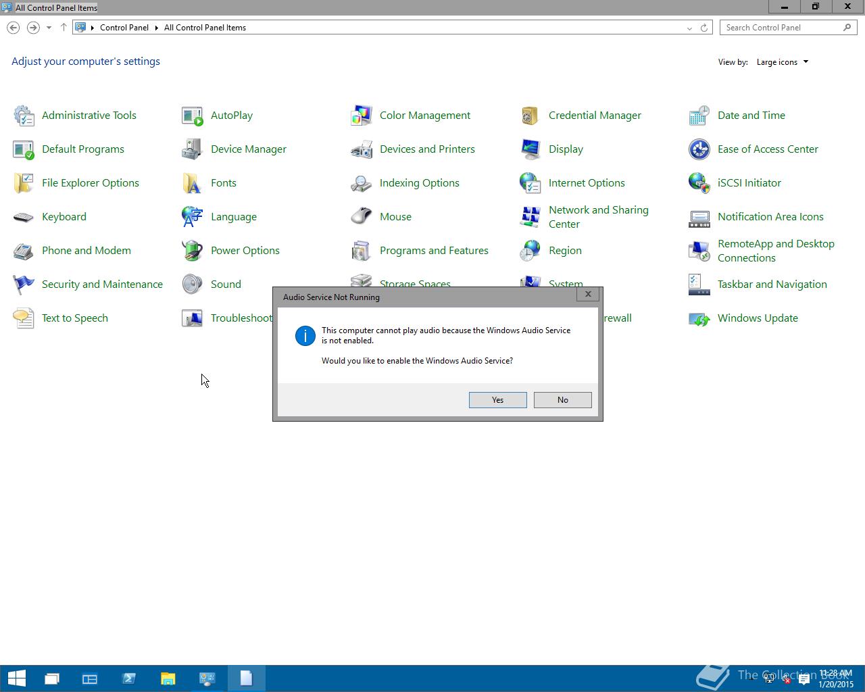Screen dimensions: 865x692
Task: Expand the address bar history dropdown
Action: pos(689,28)
